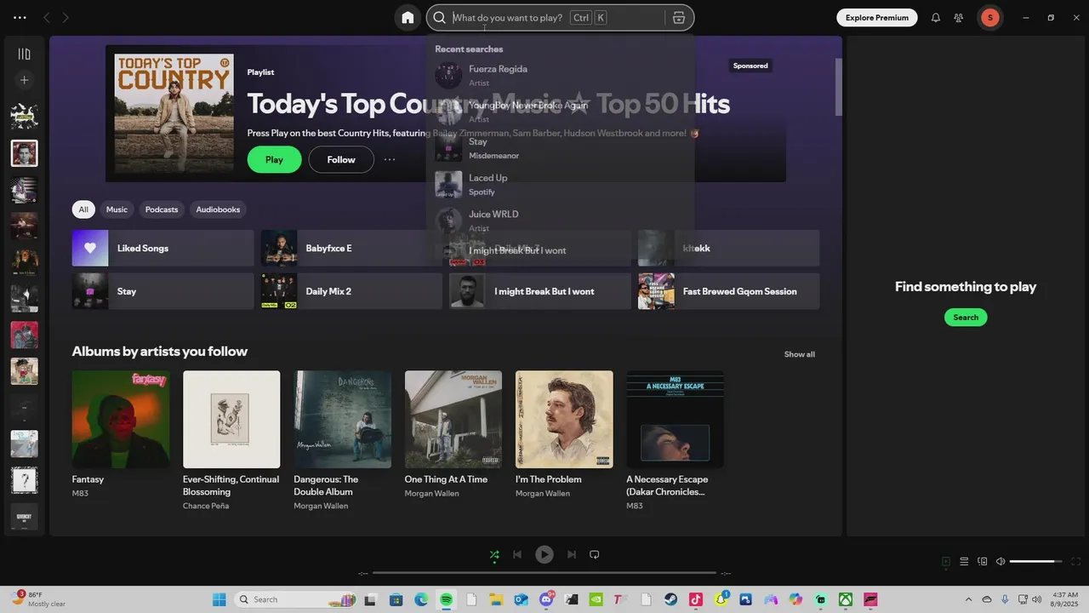Screen dimensions: 1089x613
Task: Open the Babyfxce E tile
Action: pyautogui.click(x=351, y=248)
